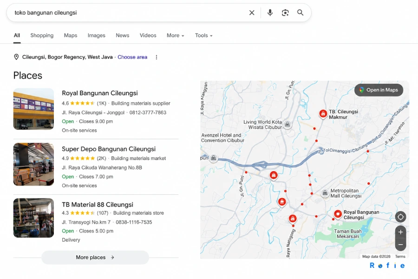
Task: Click the location pin icon near Cileungsi
Action: (16, 57)
